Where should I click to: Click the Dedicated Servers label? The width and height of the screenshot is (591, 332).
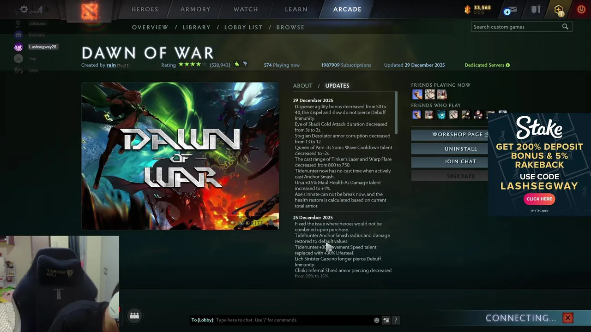point(484,65)
